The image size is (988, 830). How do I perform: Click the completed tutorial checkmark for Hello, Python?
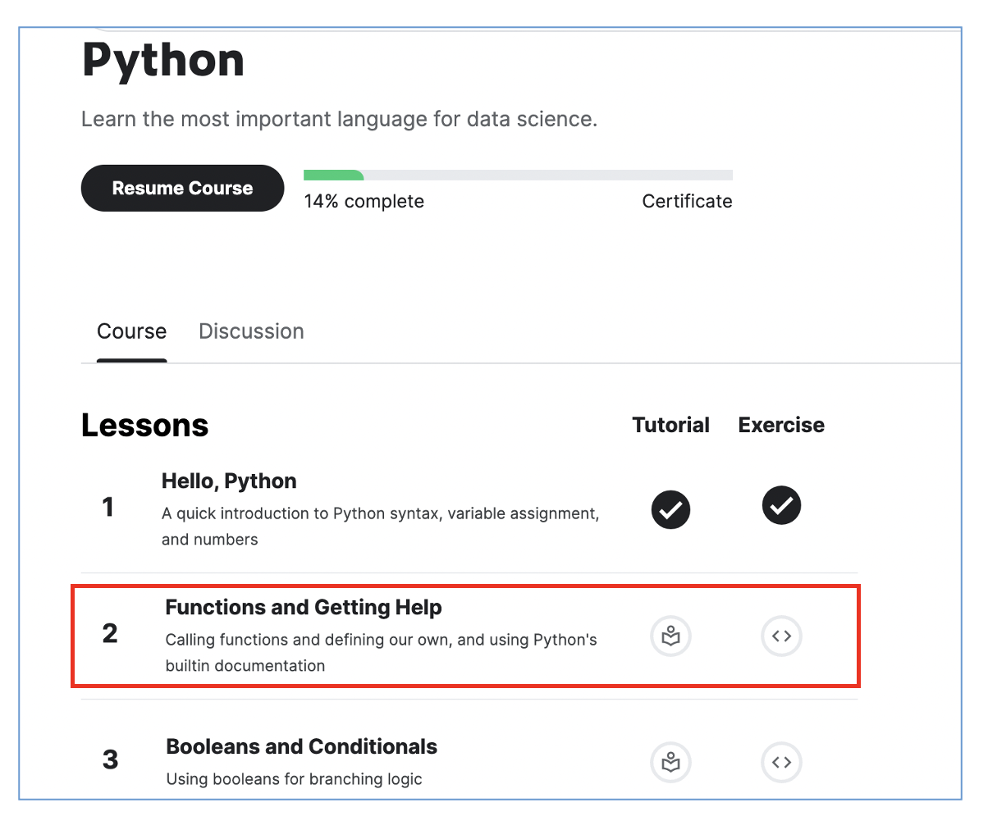tap(670, 509)
